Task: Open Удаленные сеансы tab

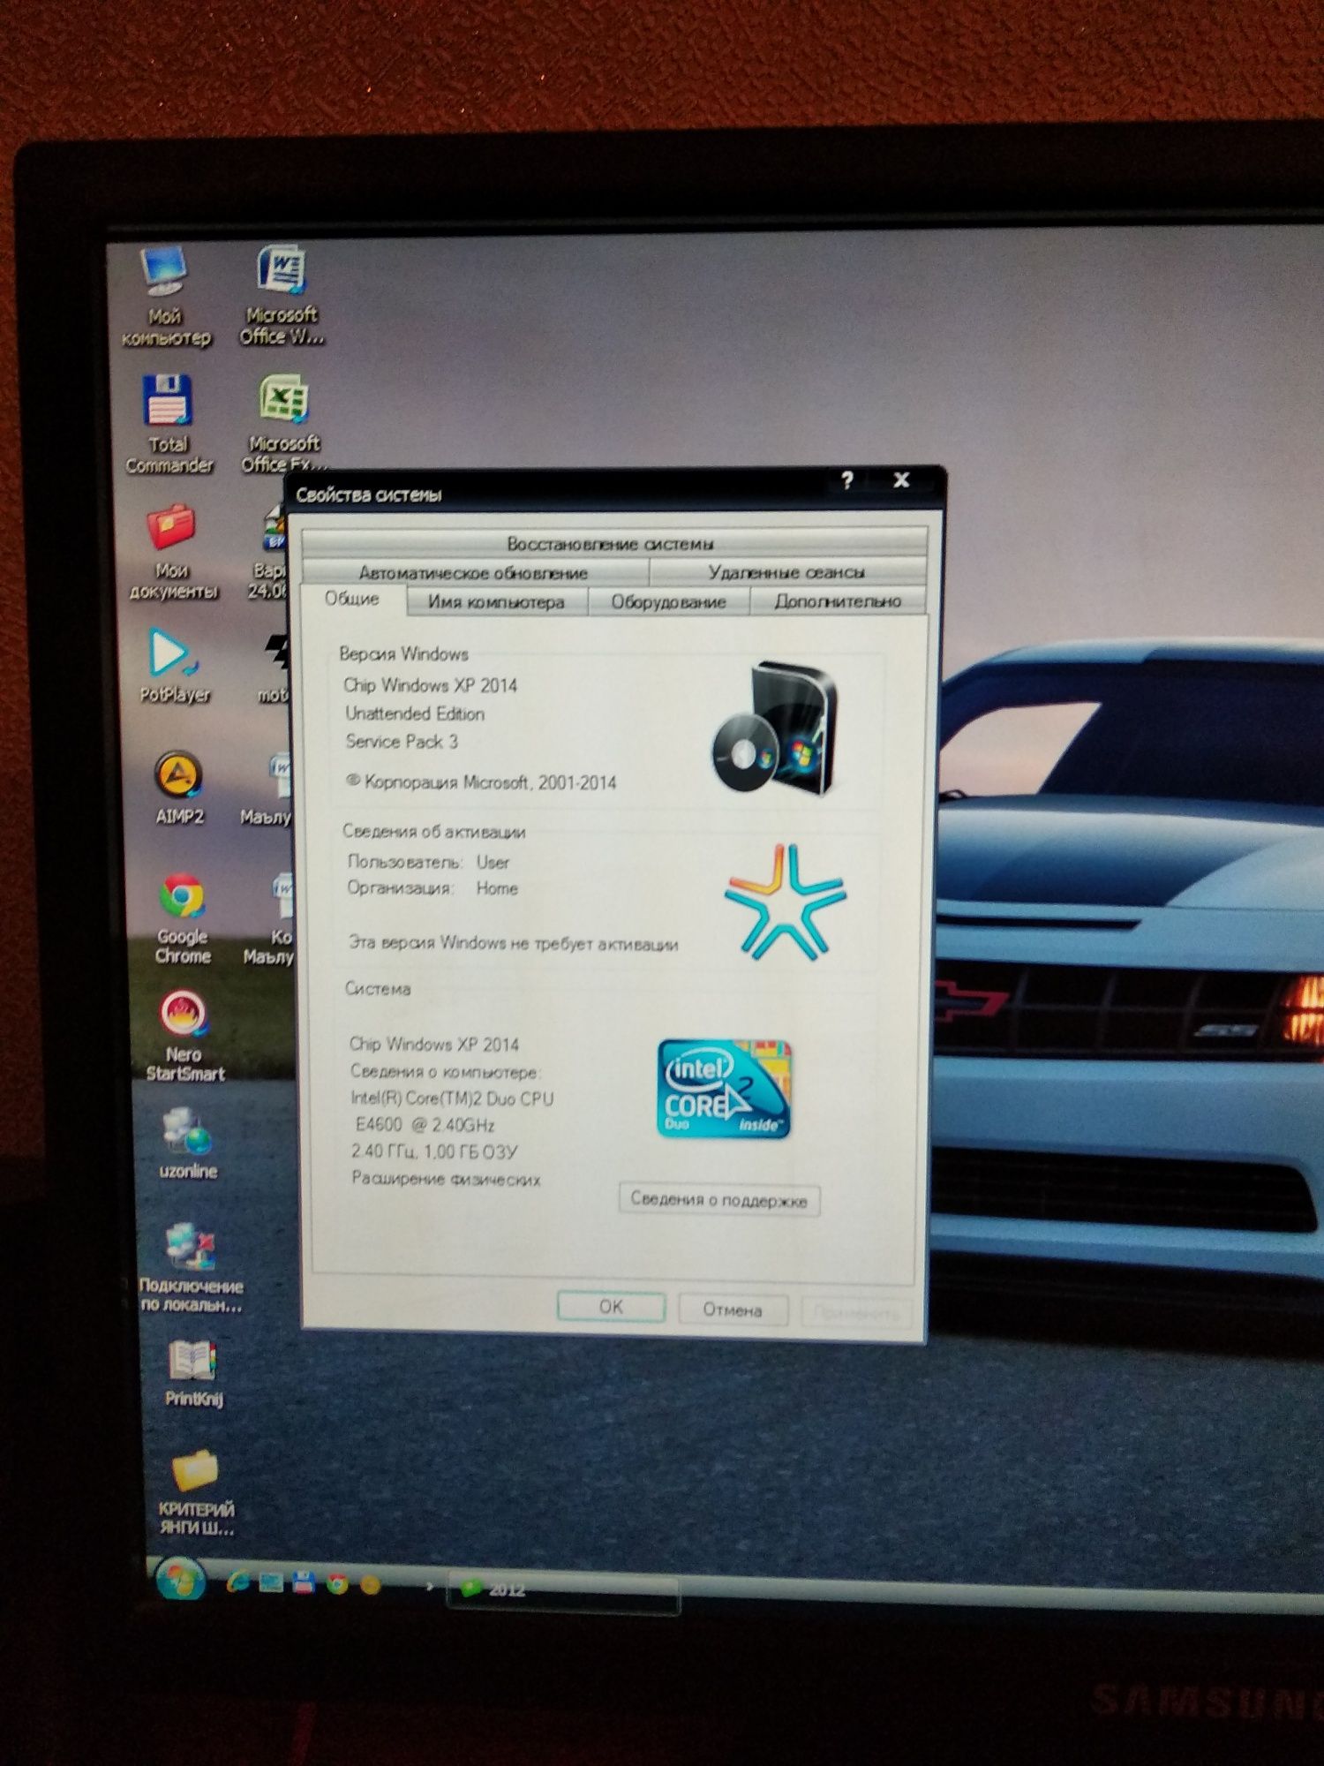Action: [x=787, y=572]
